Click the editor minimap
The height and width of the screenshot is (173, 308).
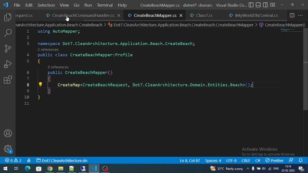[x=291, y=30]
